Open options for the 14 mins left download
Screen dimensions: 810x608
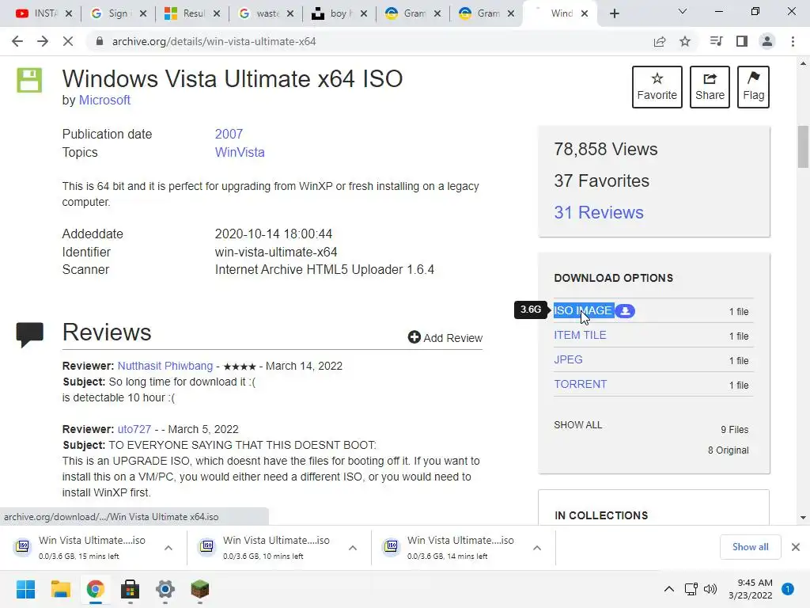click(x=537, y=548)
